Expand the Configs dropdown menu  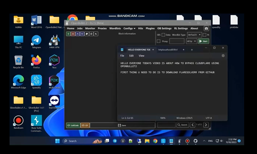(129, 29)
